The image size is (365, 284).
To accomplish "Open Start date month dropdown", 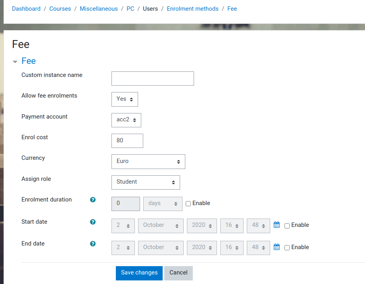I will [x=161, y=226].
